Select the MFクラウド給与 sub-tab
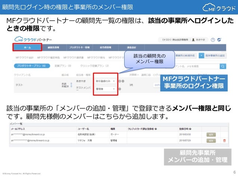The image size is (238, 178). point(96,58)
